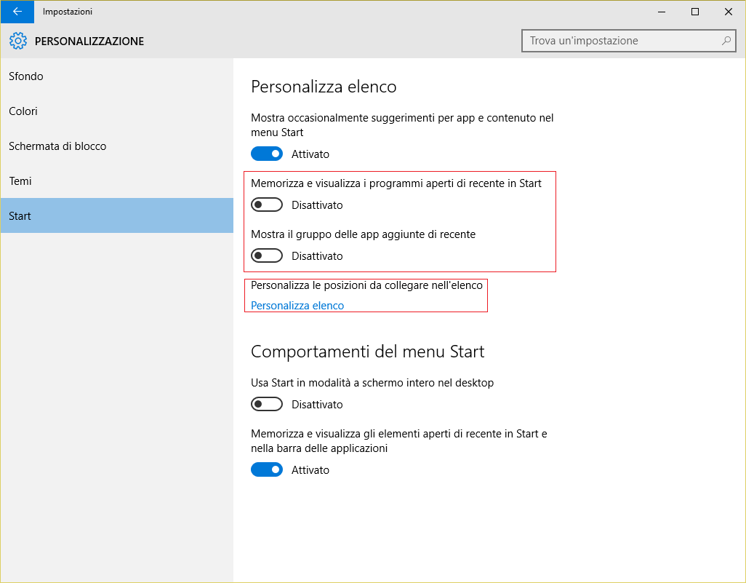Click the Personalizzazione gear icon
The width and height of the screenshot is (746, 583).
[18, 41]
